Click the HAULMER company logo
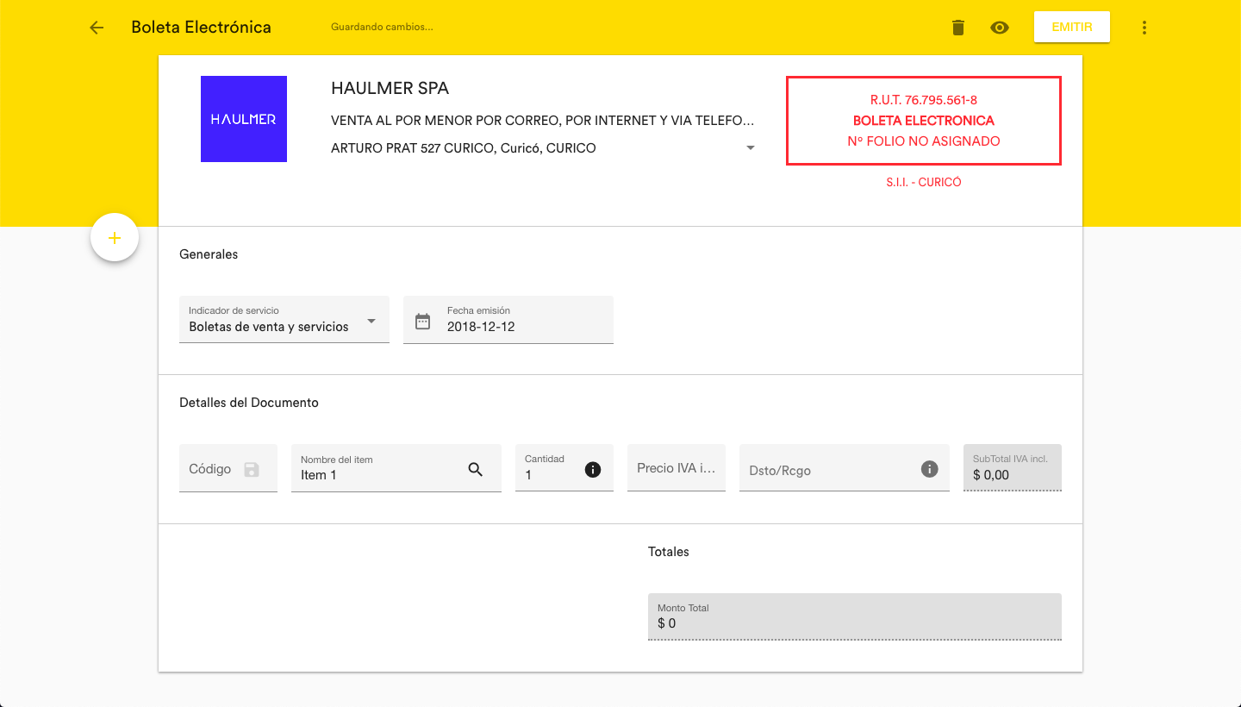Image resolution: width=1241 pixels, height=707 pixels. [x=244, y=119]
